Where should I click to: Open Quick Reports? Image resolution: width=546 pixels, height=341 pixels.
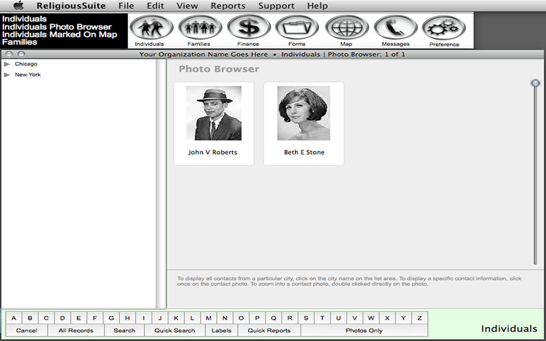[269, 330]
